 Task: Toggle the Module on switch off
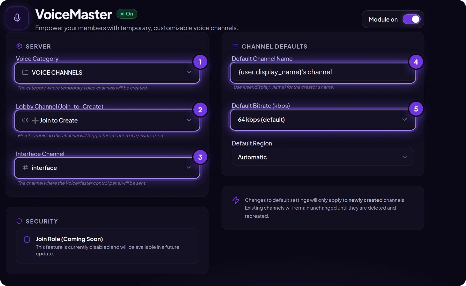(411, 19)
